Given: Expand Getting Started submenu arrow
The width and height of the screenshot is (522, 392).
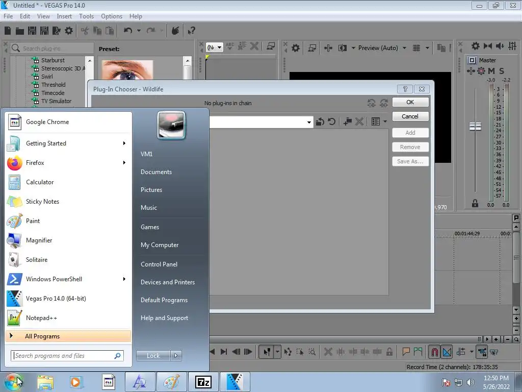Looking at the screenshot, I should tap(124, 143).
